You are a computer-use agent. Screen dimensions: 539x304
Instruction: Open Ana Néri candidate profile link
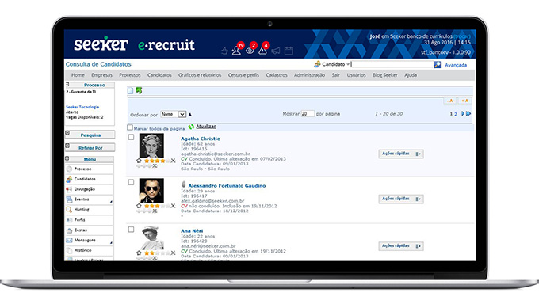pos(192,231)
